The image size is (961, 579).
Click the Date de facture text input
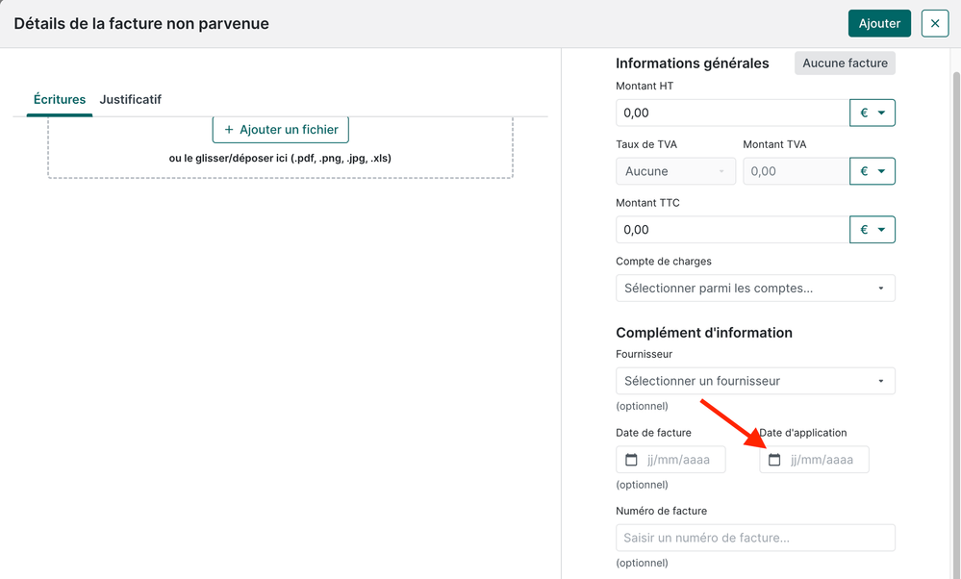pos(683,460)
